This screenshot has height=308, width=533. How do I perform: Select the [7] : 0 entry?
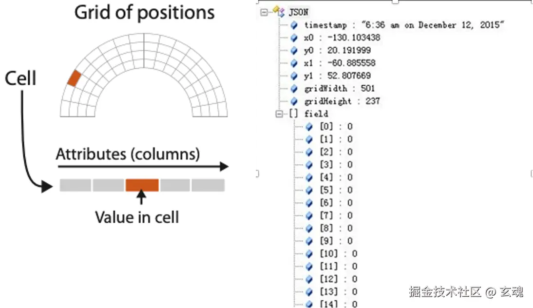tap(336, 215)
